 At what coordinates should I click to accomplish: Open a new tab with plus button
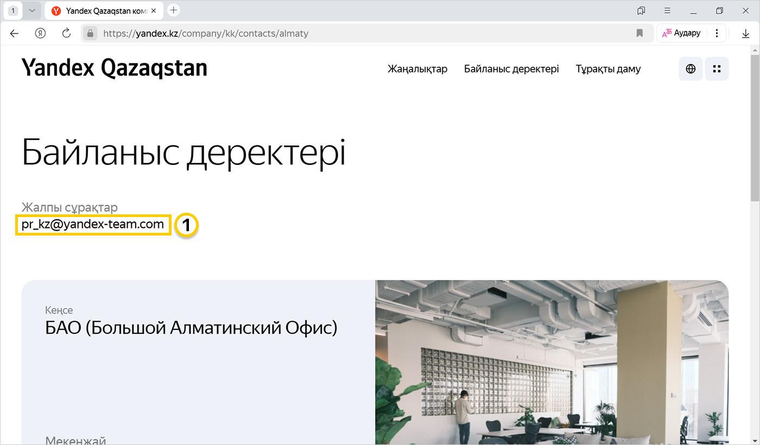(173, 10)
